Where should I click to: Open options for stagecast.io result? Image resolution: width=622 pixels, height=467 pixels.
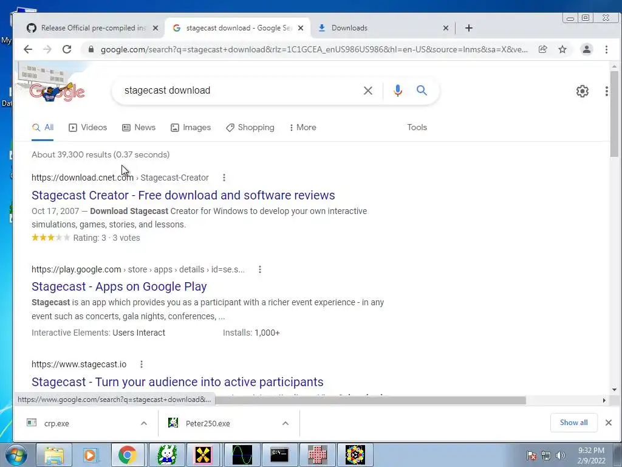pyautogui.click(x=142, y=364)
